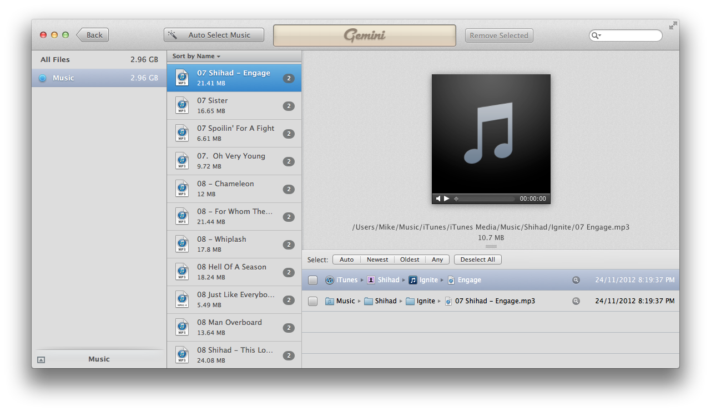This screenshot has width=711, height=412.
Task: Click the Ignite album icon in iTunes path
Action: click(413, 280)
